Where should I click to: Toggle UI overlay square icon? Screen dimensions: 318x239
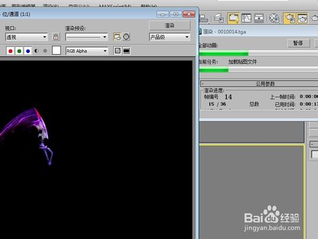pos(118,51)
